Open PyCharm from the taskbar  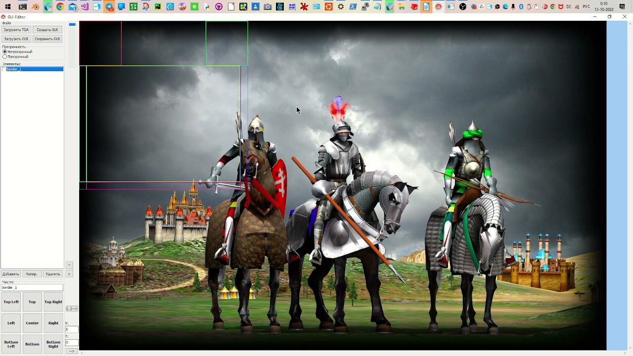click(158, 7)
